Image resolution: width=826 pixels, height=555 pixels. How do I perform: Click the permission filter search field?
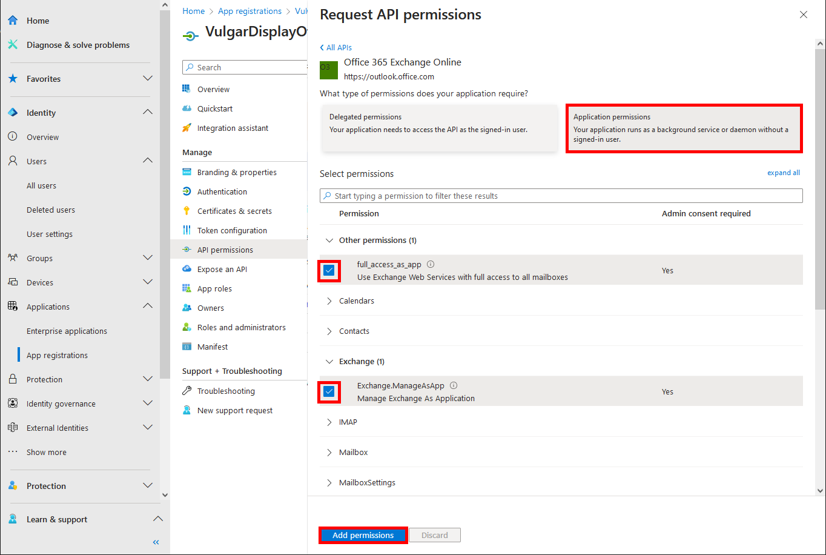tap(561, 196)
